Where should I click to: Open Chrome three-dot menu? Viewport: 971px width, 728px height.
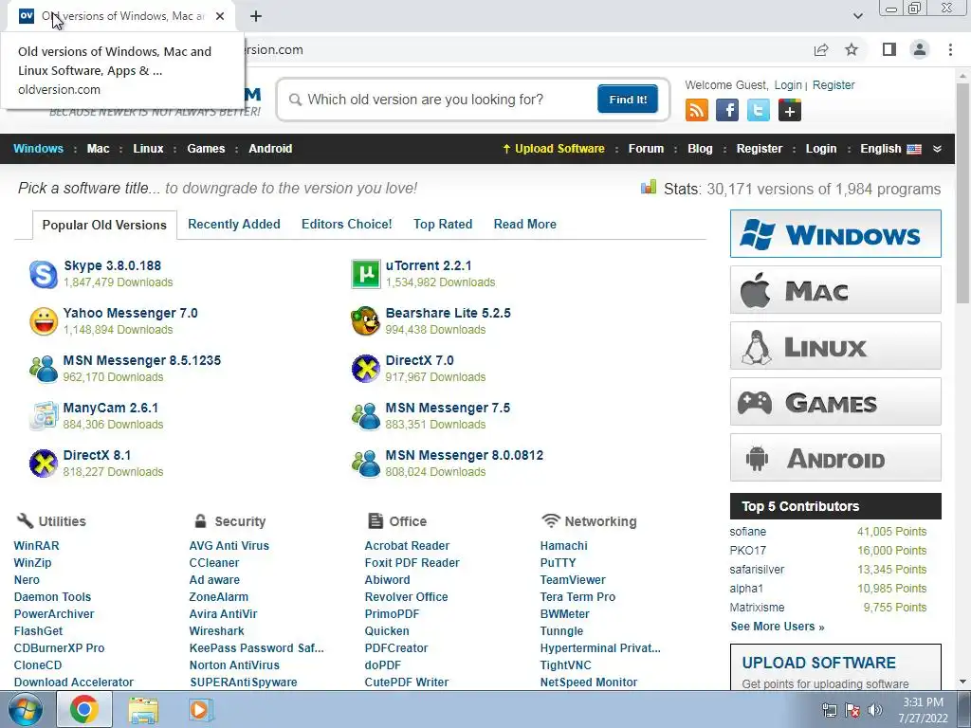tap(950, 49)
